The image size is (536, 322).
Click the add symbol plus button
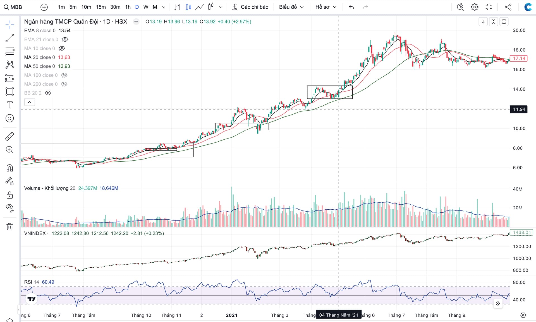[44, 7]
